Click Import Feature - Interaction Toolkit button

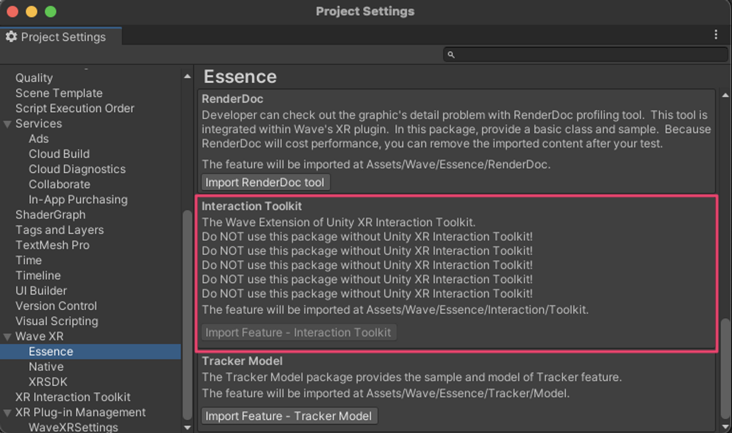coord(298,332)
